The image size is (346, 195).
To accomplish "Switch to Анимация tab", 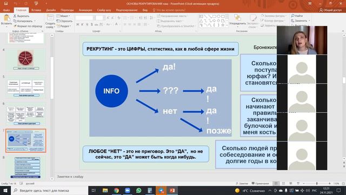I will (85, 10).
